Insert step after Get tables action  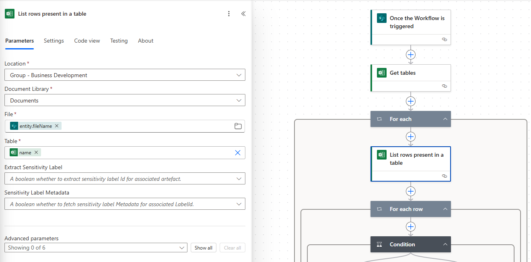(x=410, y=101)
